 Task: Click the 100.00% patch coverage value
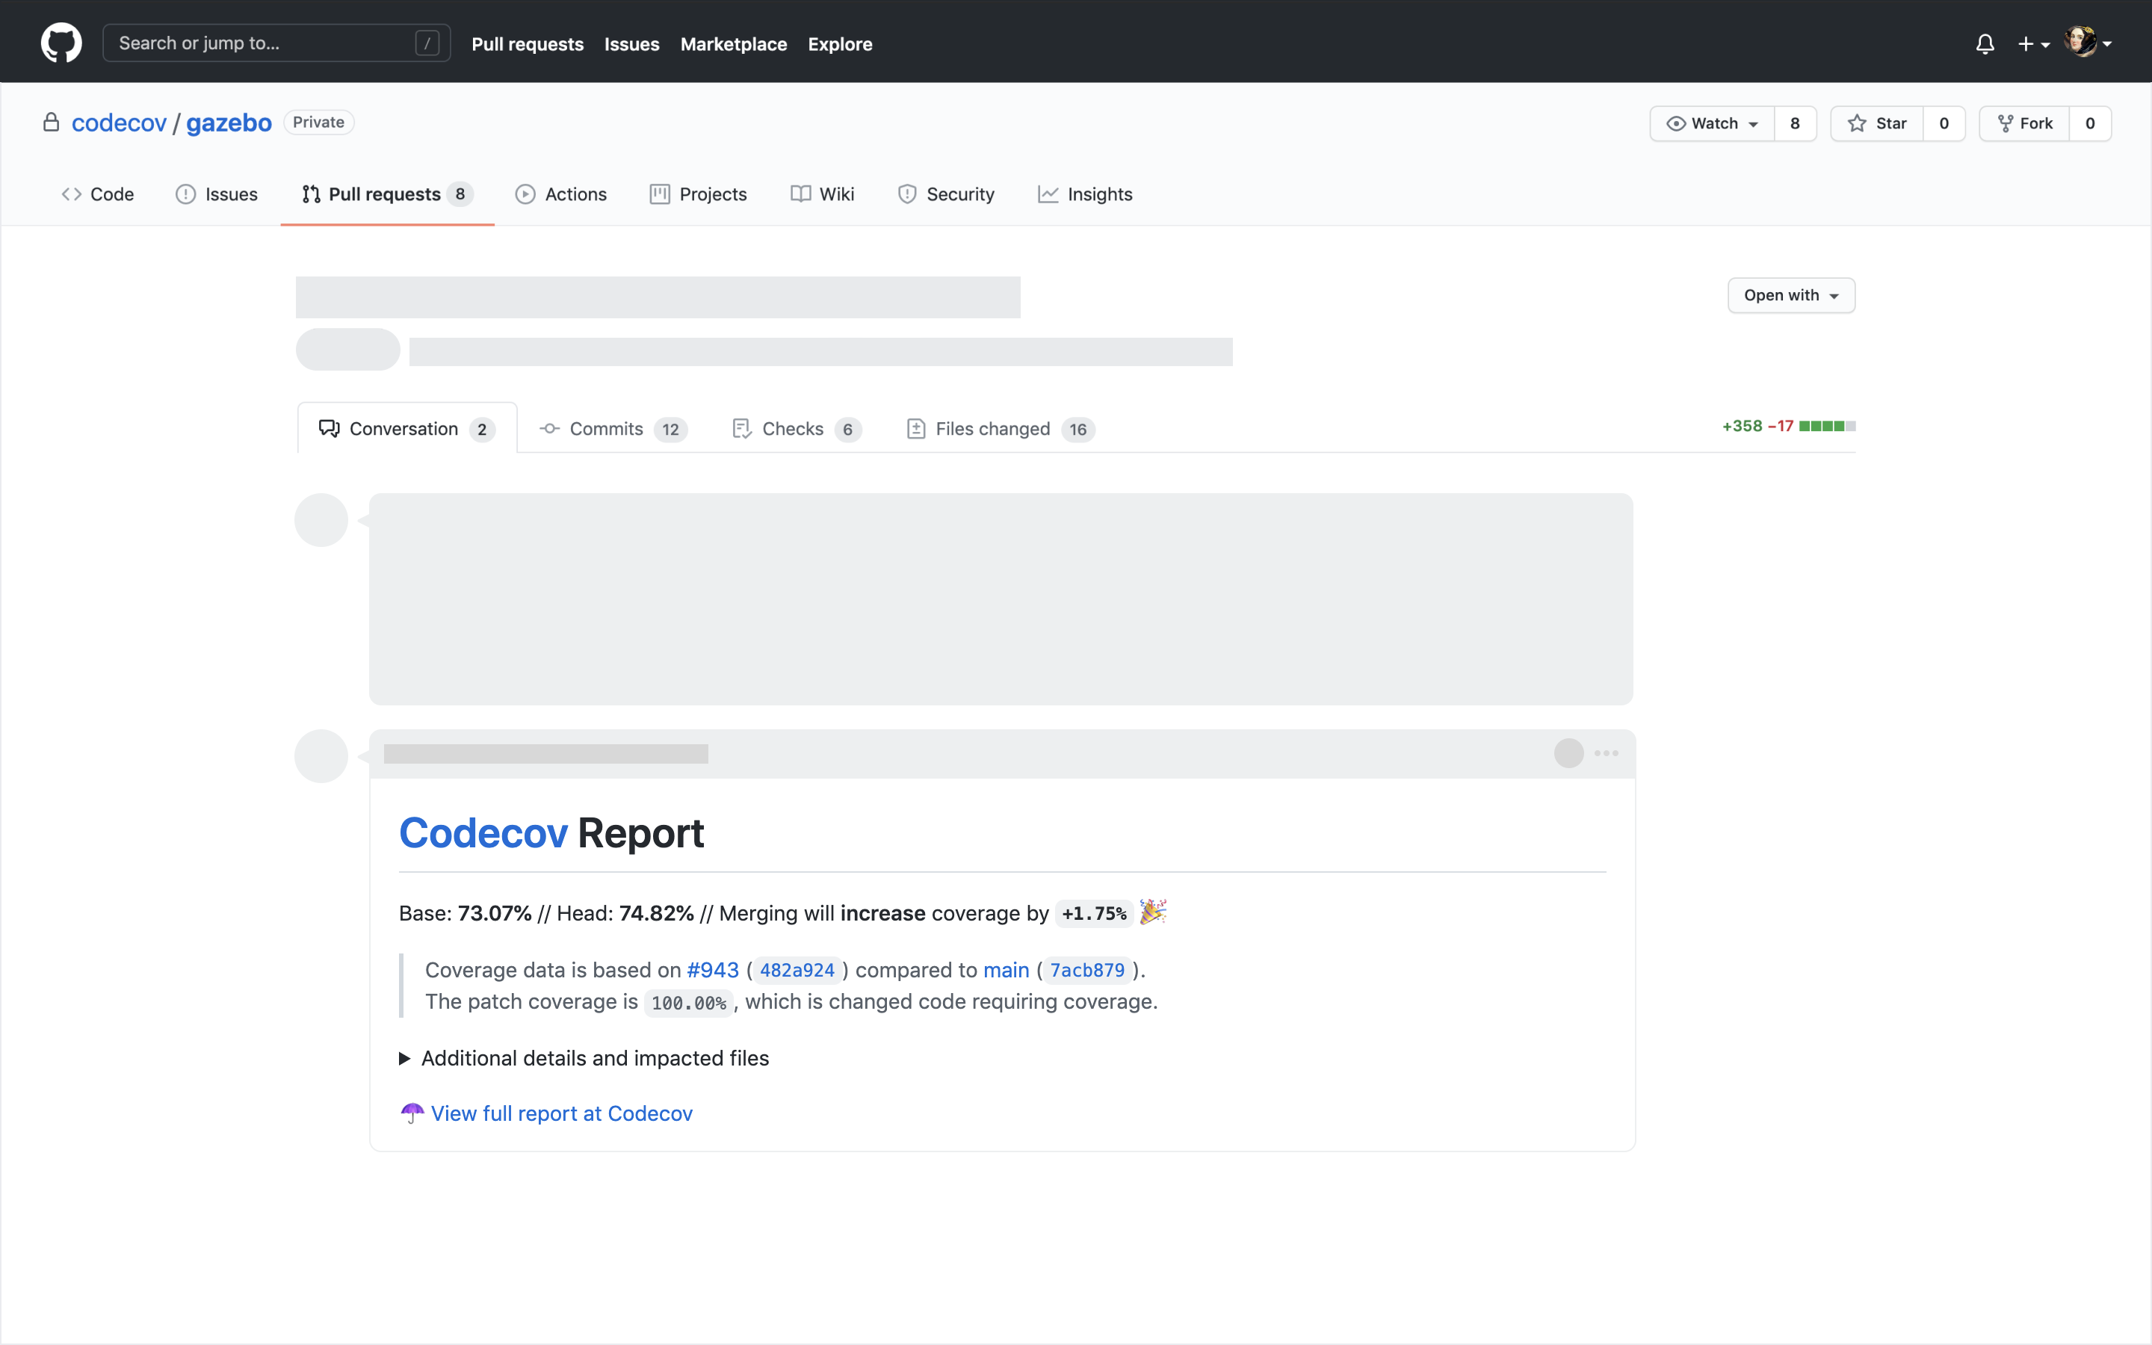688,1003
